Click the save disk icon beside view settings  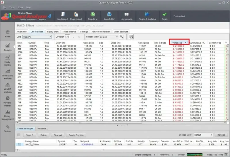(131, 37)
